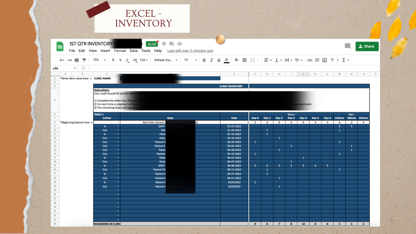Image resolution: width=416 pixels, height=234 pixels.
Task: Toggle Bold formatting
Action: point(204,60)
